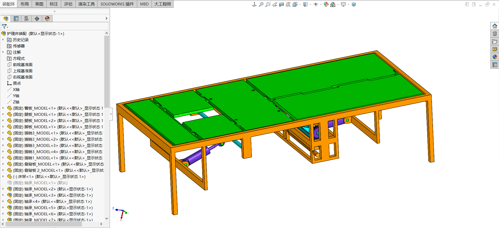Open the Hide/Show Items dropdown arrow
499x228 pixels.
(321, 4)
